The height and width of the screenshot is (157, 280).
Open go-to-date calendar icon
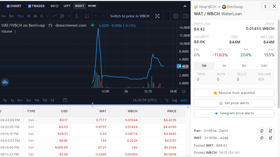(65, 100)
